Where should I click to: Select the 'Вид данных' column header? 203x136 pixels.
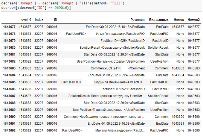(159, 20)
